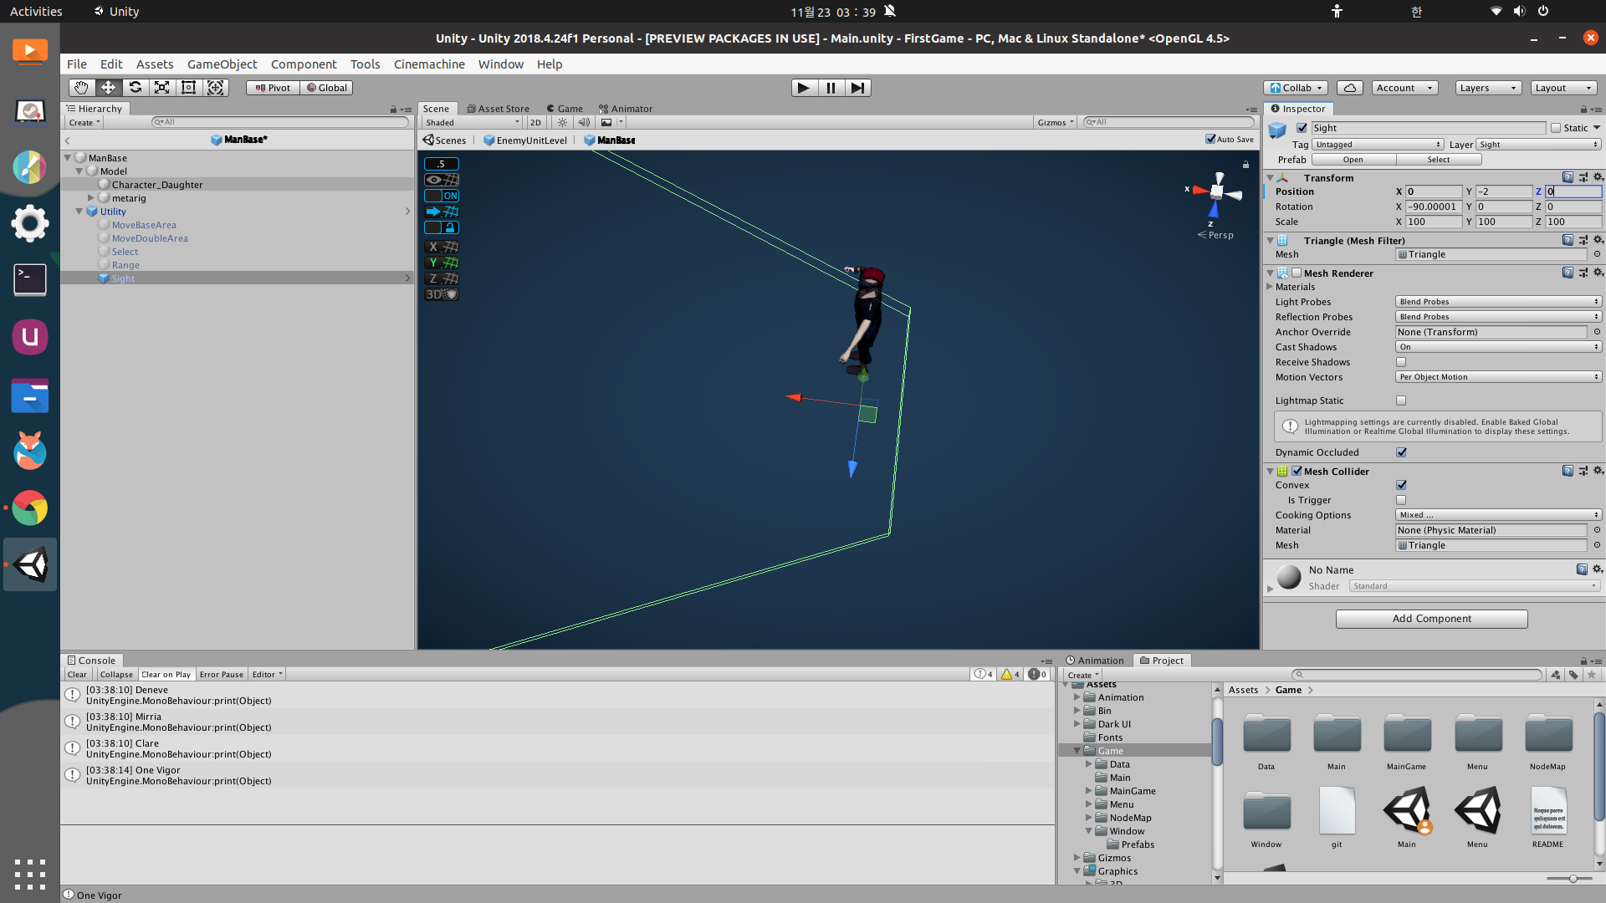The width and height of the screenshot is (1606, 903).
Task: Open the GameObject menu
Action: click(222, 64)
